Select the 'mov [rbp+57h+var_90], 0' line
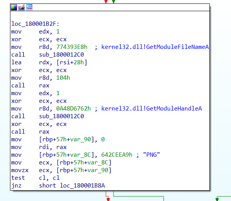Screen dimensions: 231x201 (58, 139)
